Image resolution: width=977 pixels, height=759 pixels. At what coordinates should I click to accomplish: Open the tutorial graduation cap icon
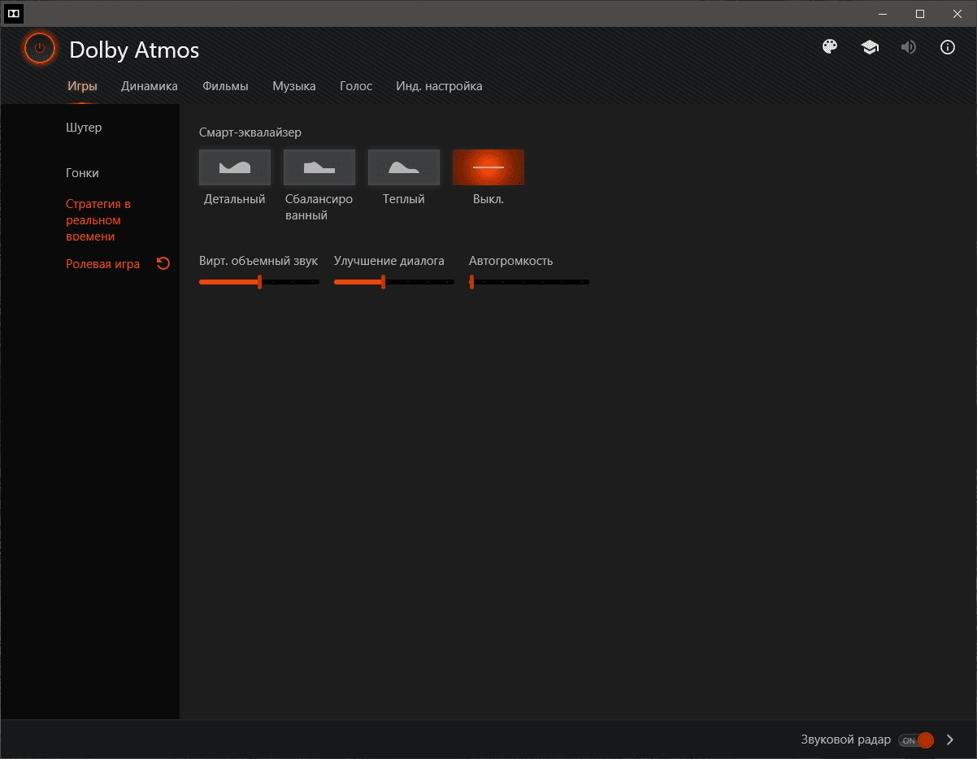[870, 47]
